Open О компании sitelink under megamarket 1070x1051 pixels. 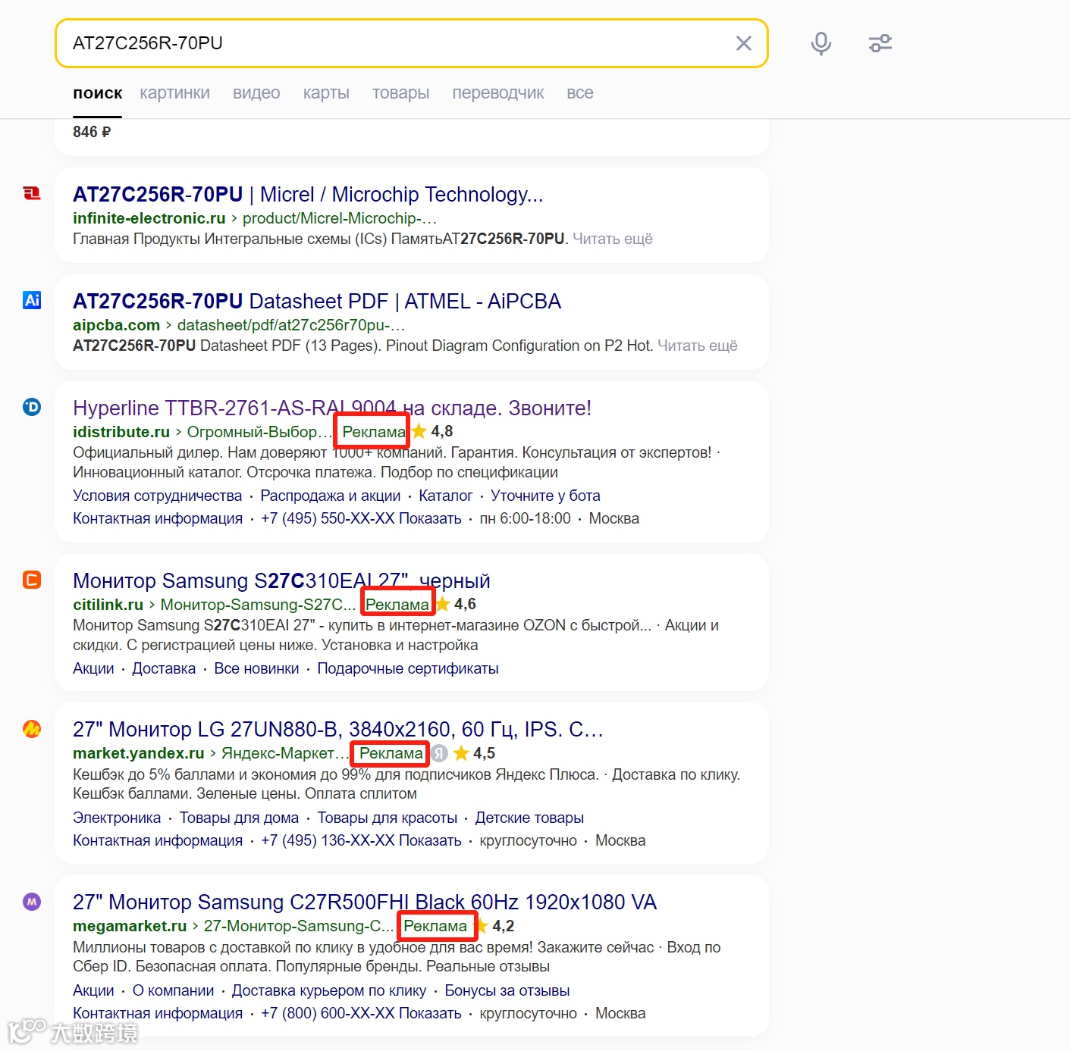tap(173, 990)
